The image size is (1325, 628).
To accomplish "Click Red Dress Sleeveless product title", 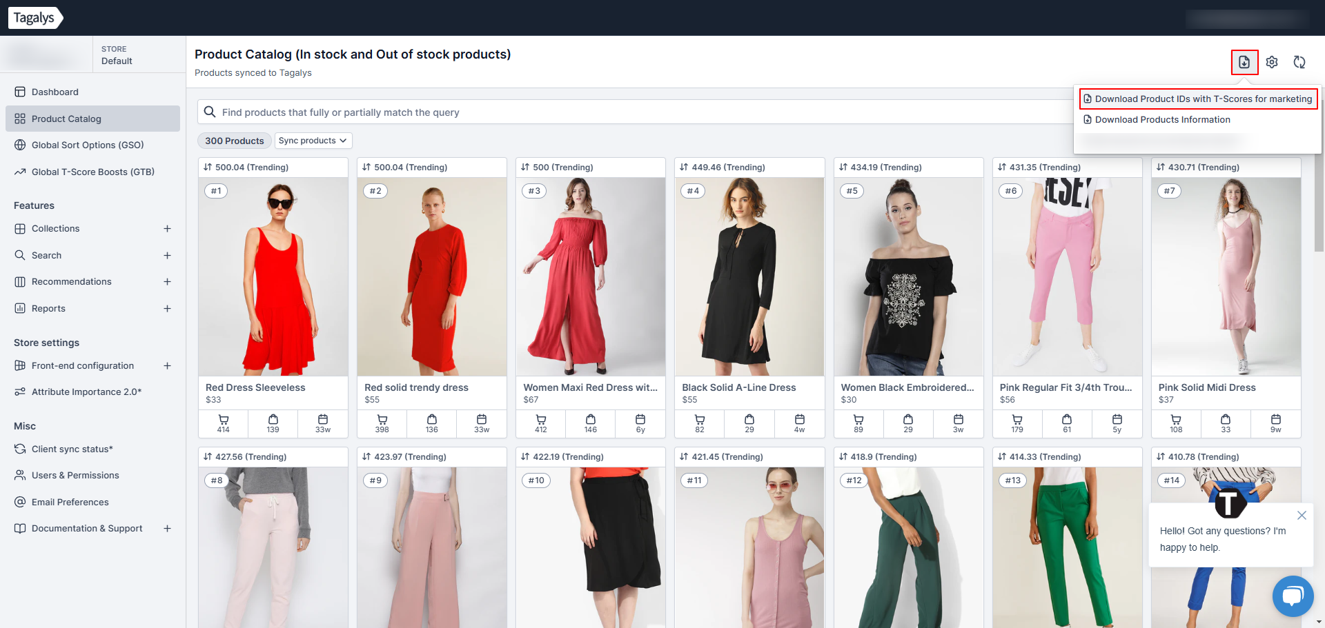I will (255, 387).
